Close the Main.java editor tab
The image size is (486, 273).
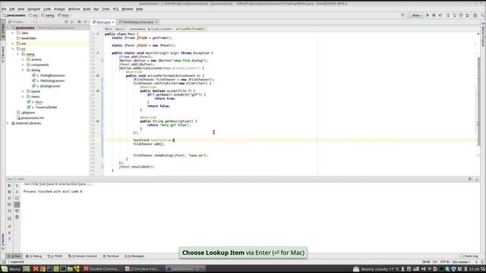pyautogui.click(x=113, y=22)
